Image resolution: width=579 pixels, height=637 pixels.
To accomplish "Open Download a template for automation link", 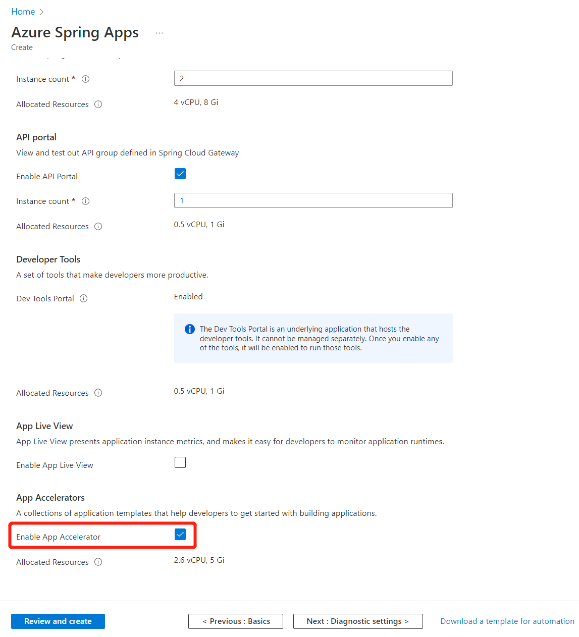I will pyautogui.click(x=507, y=621).
